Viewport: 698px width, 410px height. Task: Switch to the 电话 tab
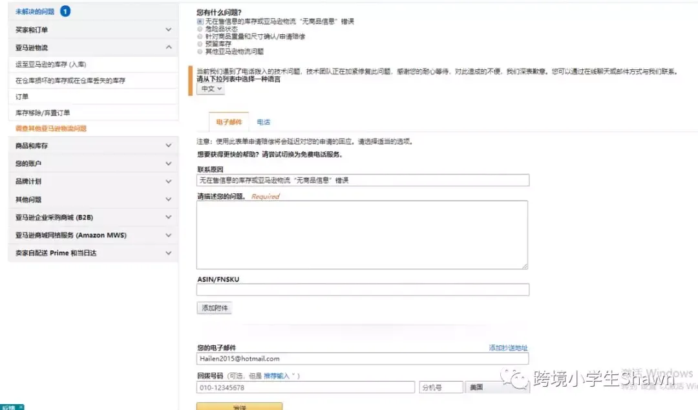point(263,122)
